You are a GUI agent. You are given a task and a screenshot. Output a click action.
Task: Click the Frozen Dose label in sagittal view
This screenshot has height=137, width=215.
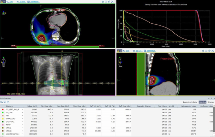pos(167,59)
